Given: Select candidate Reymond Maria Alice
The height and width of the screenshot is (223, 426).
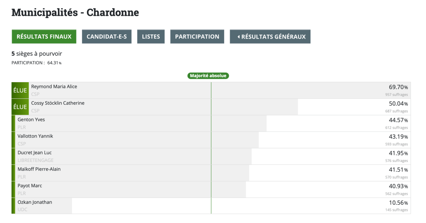Looking at the screenshot, I should [x=54, y=87].
